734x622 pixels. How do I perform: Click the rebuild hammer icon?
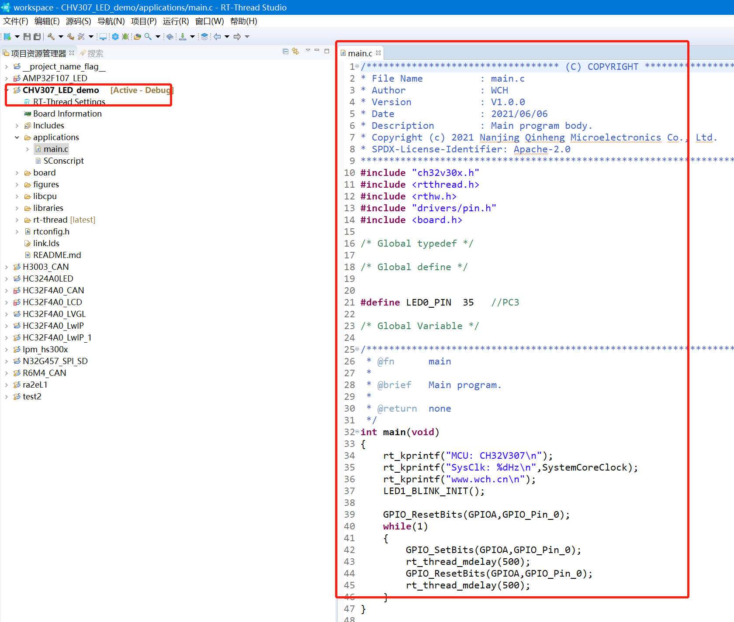(x=71, y=37)
